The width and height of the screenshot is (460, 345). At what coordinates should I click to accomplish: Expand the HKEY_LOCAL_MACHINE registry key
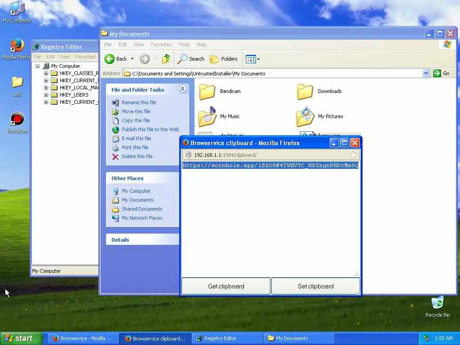(46, 88)
